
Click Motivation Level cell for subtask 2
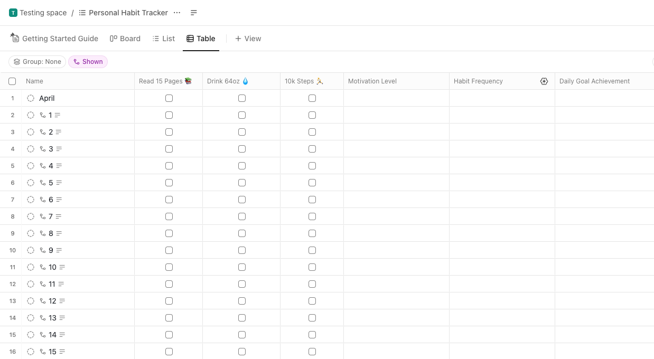396,132
